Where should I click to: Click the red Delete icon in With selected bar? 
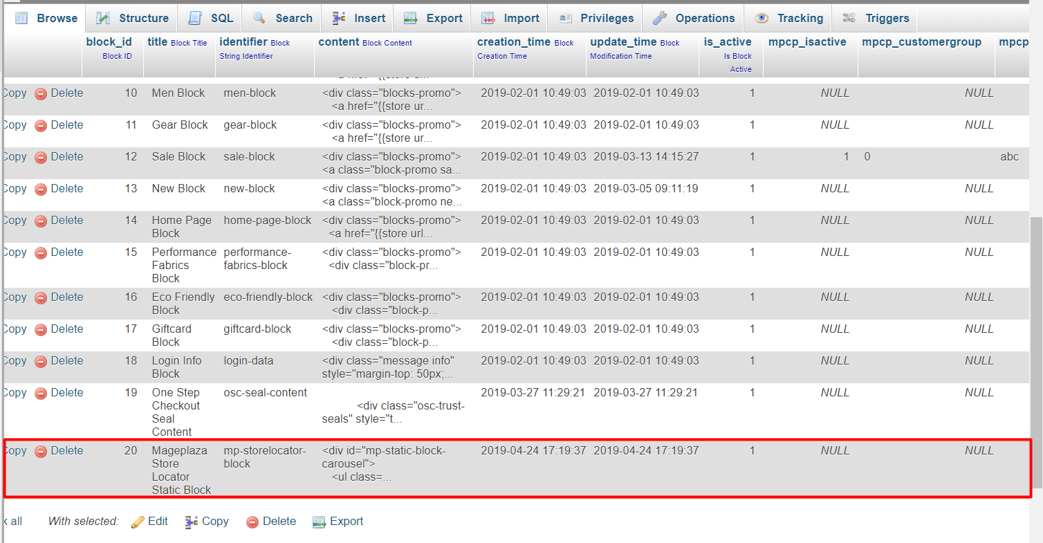tap(252, 522)
